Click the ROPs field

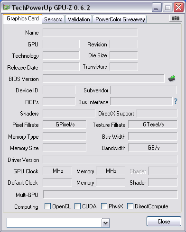point(59,101)
